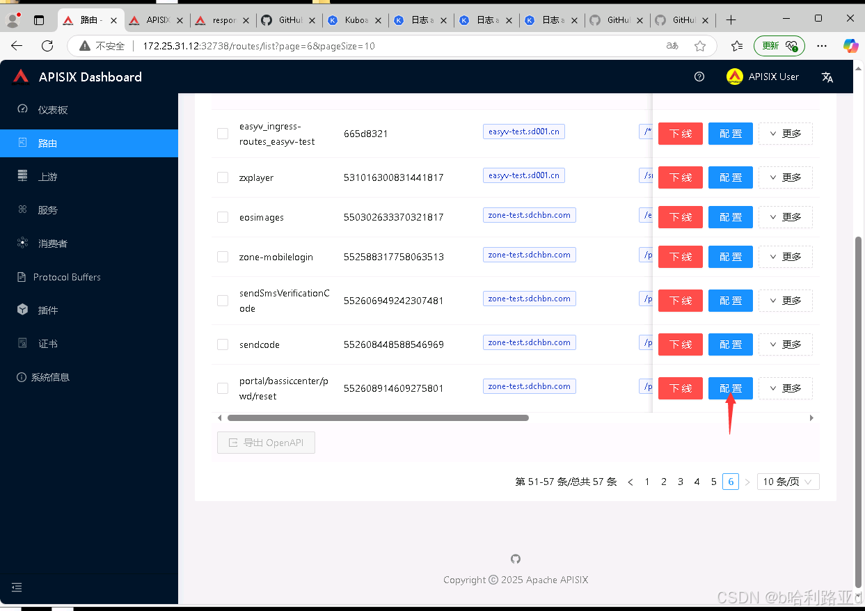Switch to the Kuboard browser tab
Screen dimensions: 865x611
[355, 20]
